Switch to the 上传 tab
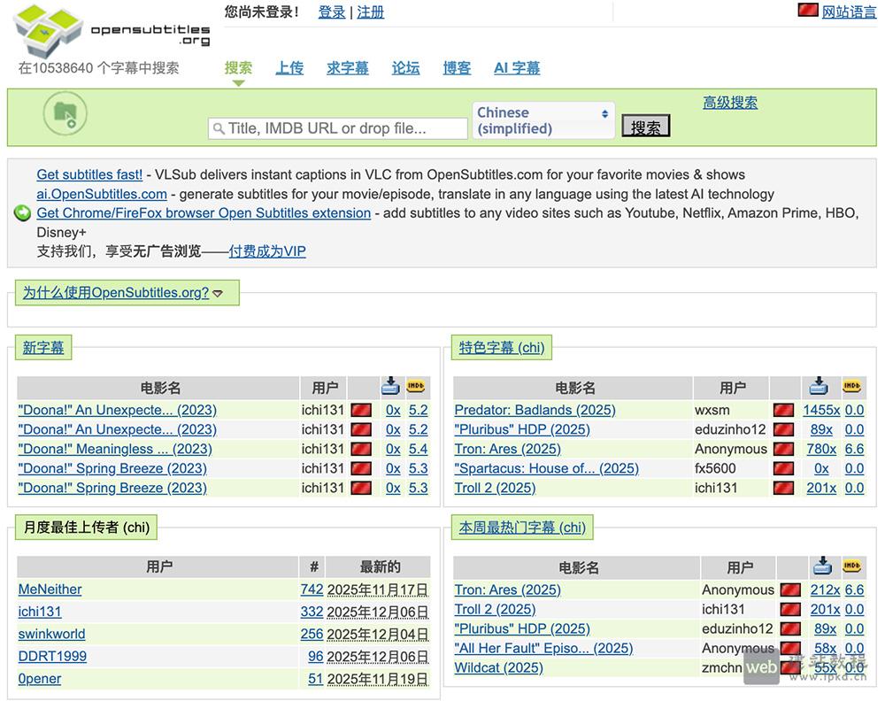Viewport: 885px width, 701px height. pos(289,68)
